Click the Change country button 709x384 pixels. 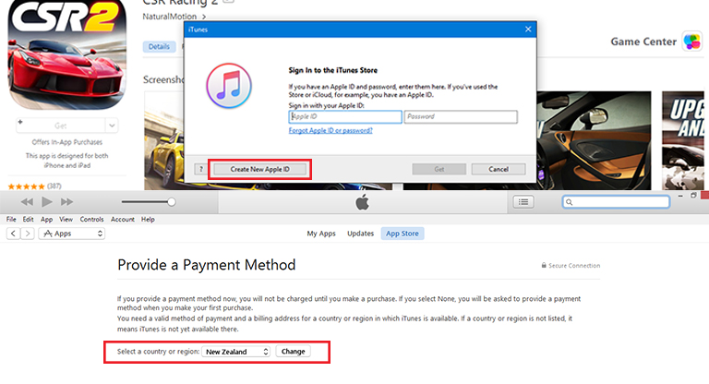pyautogui.click(x=293, y=352)
